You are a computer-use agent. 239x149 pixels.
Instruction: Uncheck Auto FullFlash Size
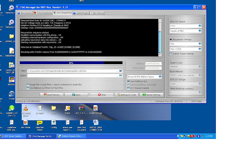(128, 81)
